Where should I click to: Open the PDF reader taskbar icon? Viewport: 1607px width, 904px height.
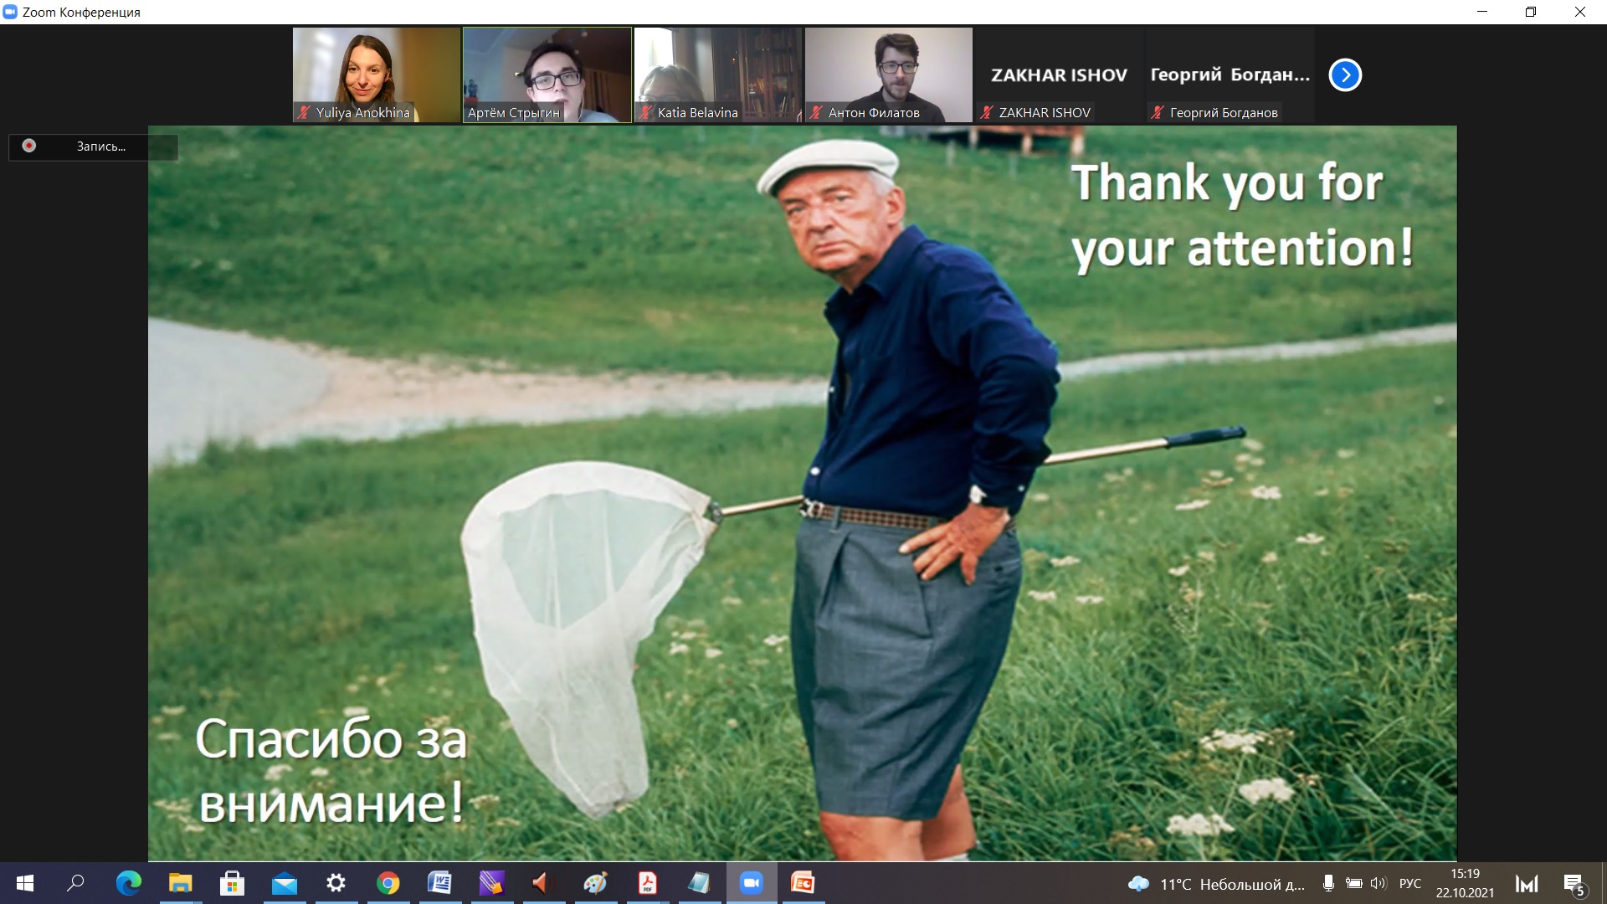tap(647, 883)
